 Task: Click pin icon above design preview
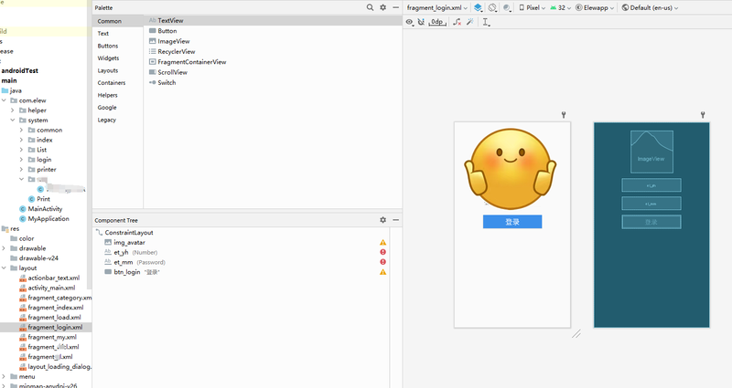pyautogui.click(x=564, y=115)
